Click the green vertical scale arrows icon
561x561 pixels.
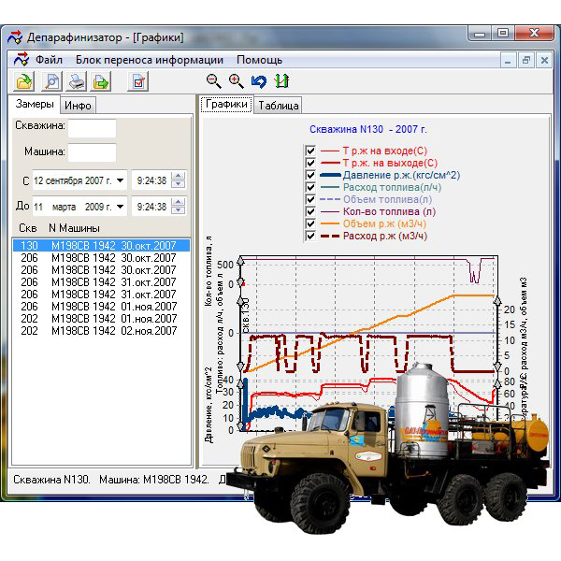pyautogui.click(x=280, y=81)
